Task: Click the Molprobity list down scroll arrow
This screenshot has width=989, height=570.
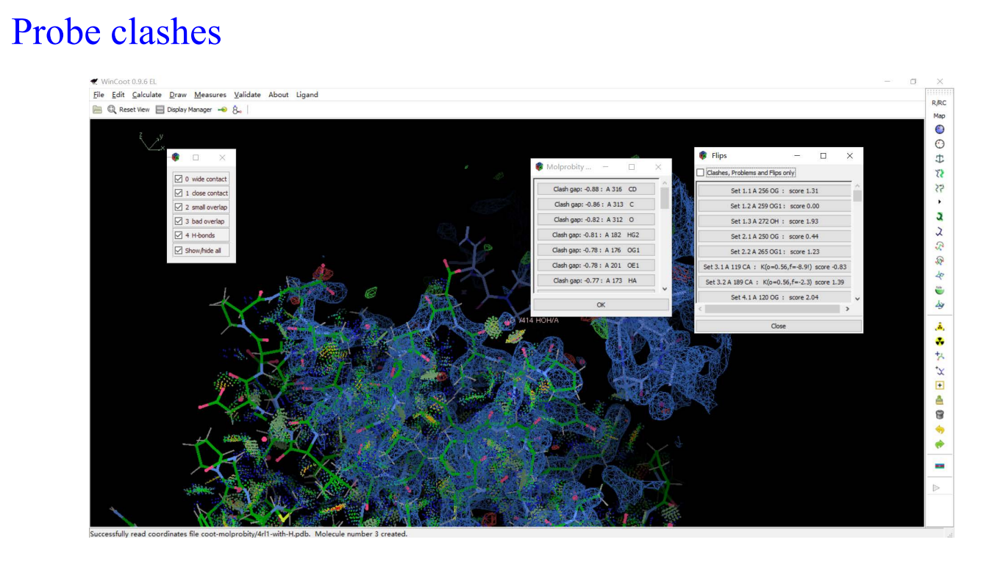Action: [x=665, y=289]
